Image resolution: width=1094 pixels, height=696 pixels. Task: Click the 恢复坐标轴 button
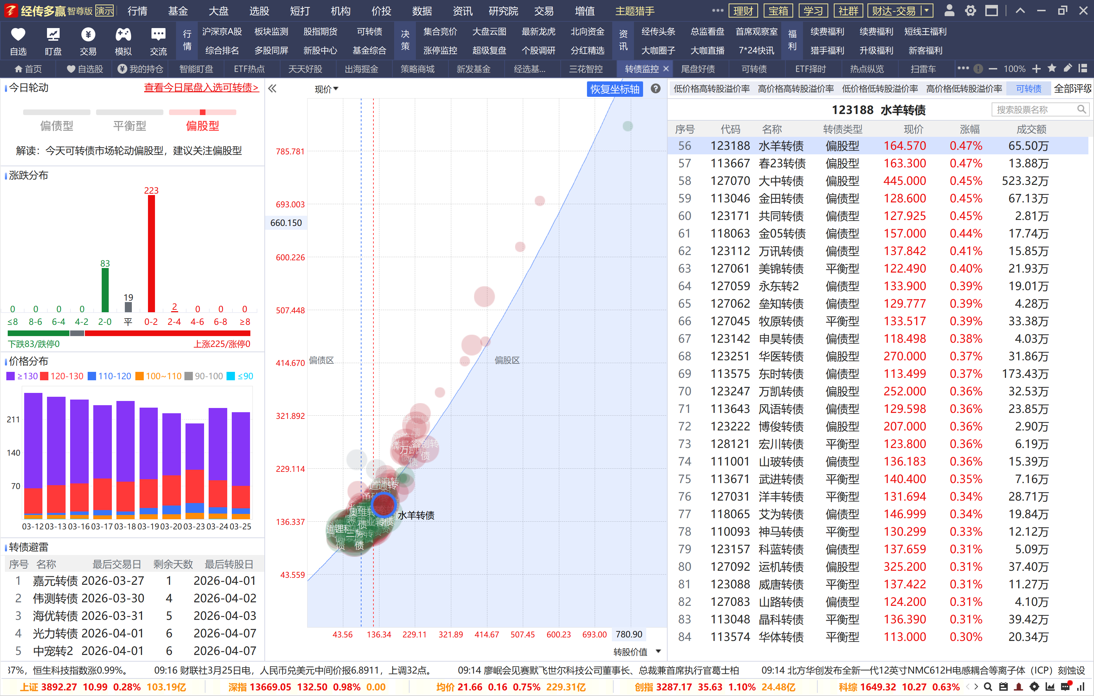tap(614, 89)
